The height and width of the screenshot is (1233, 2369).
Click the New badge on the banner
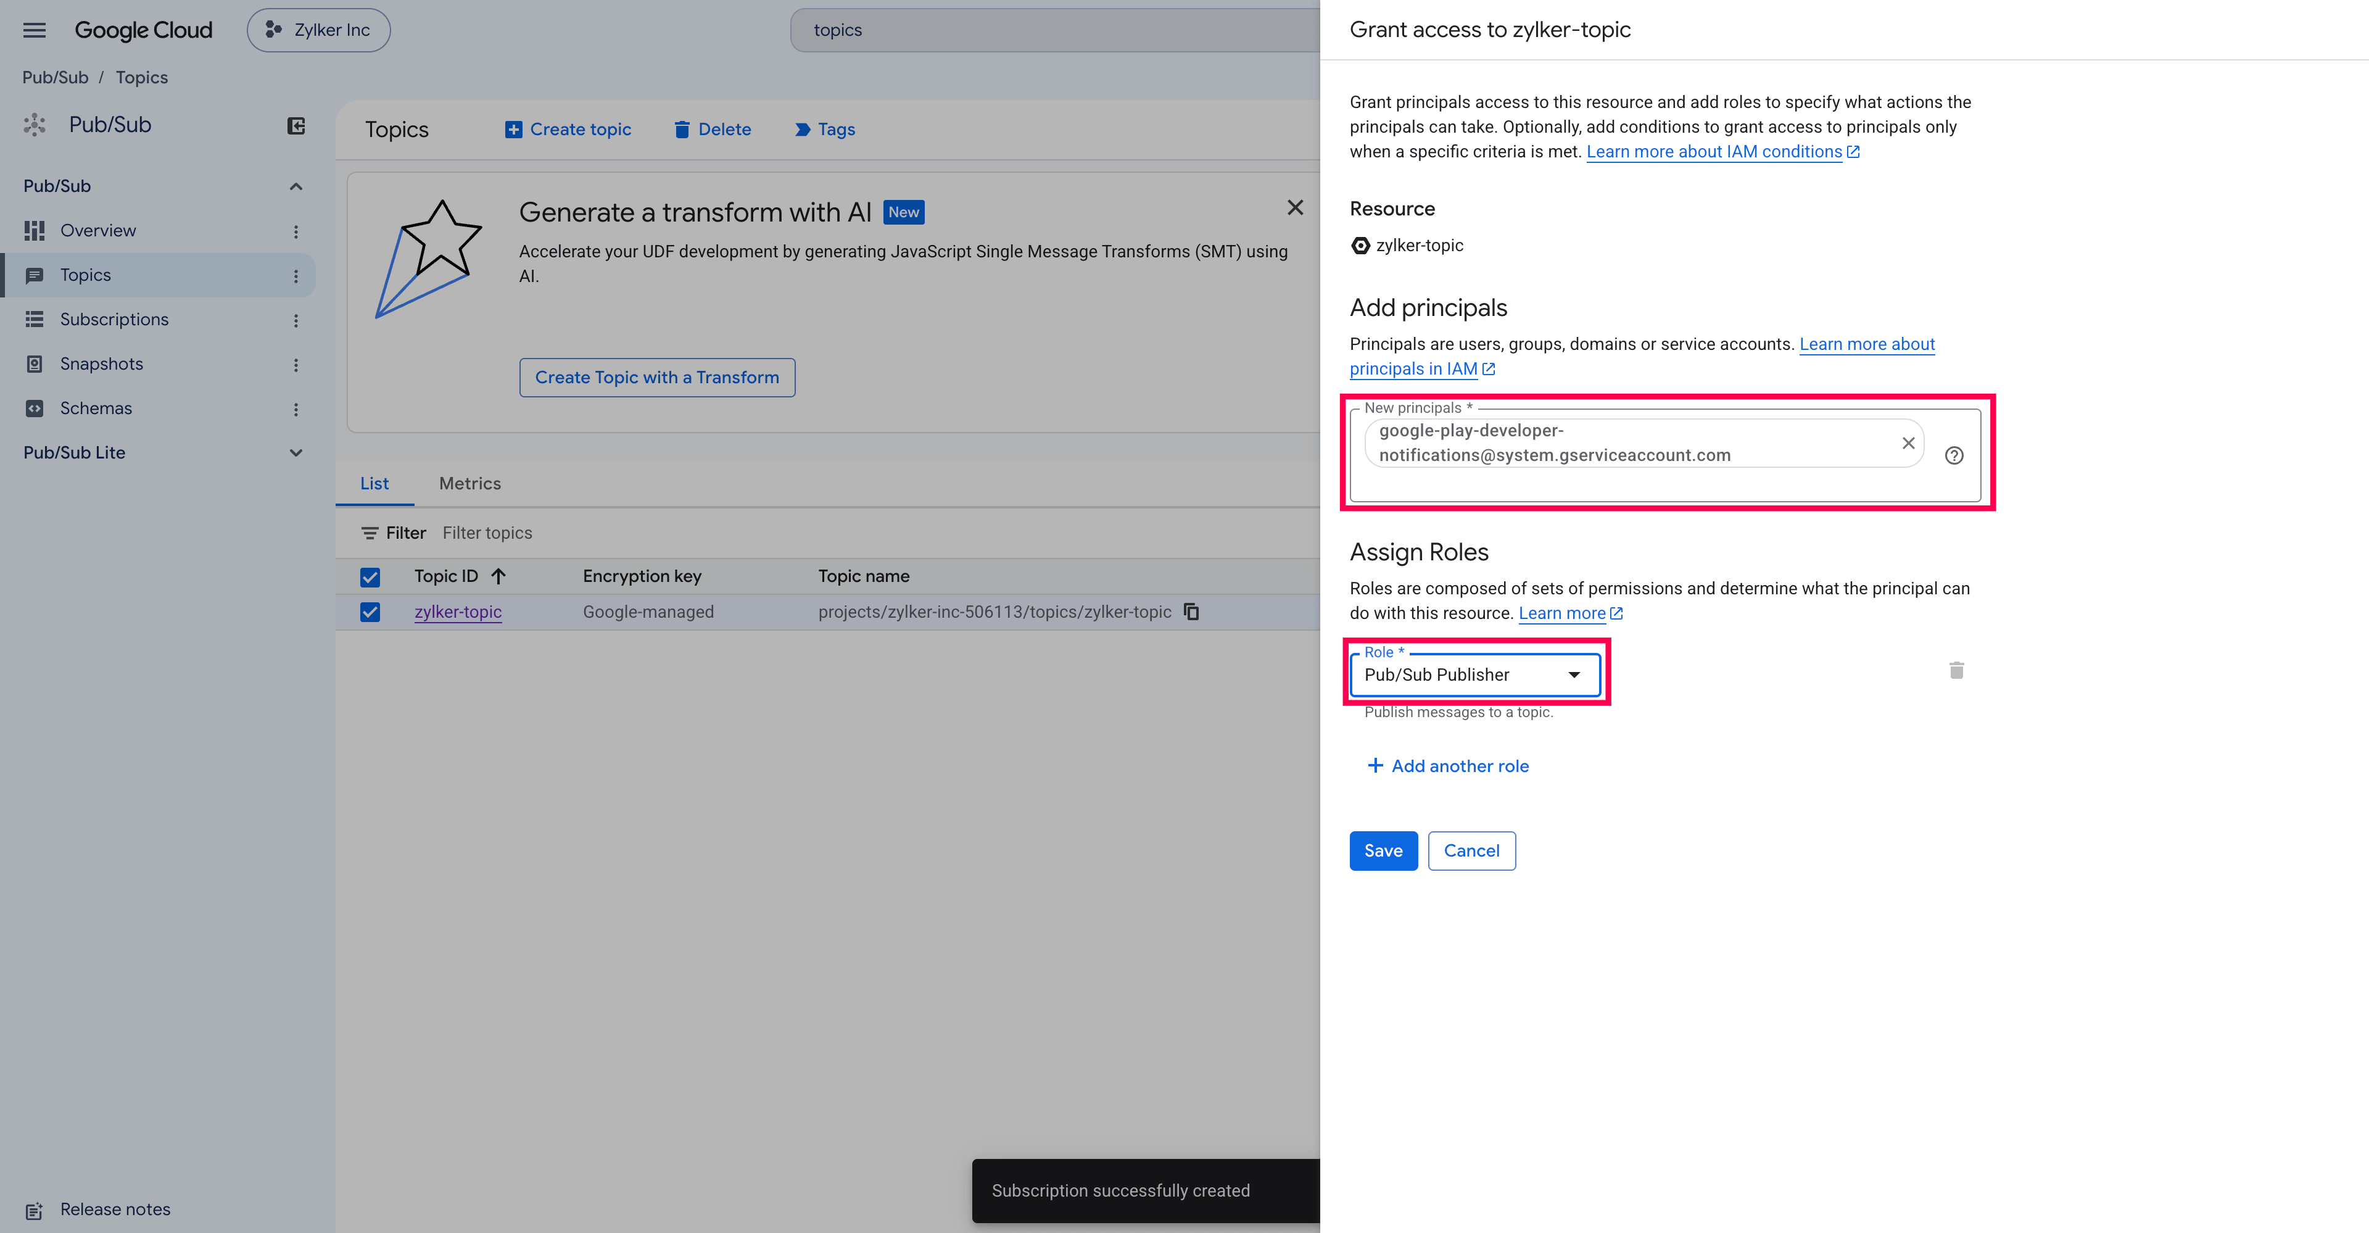click(903, 212)
